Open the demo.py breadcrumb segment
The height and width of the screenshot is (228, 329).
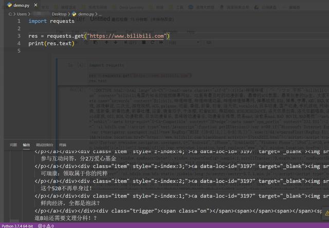pyautogui.click(x=86, y=14)
